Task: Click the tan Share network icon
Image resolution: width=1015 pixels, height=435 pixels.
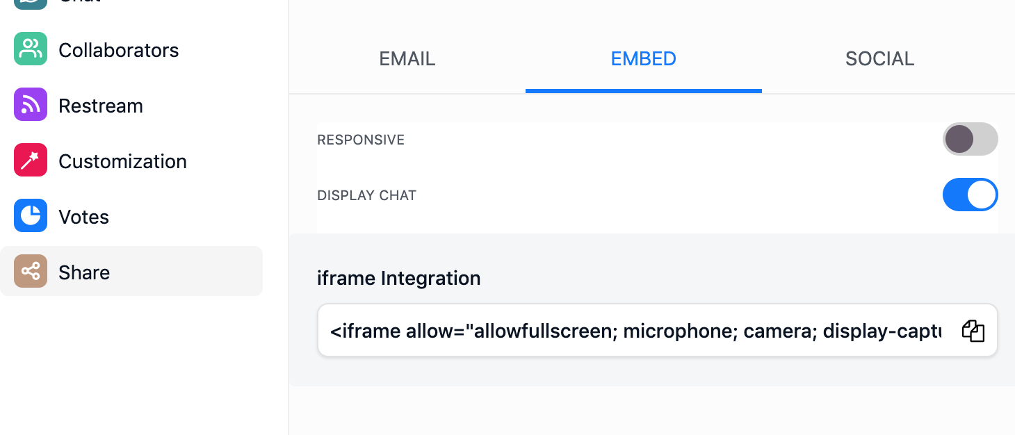Action: (31, 272)
